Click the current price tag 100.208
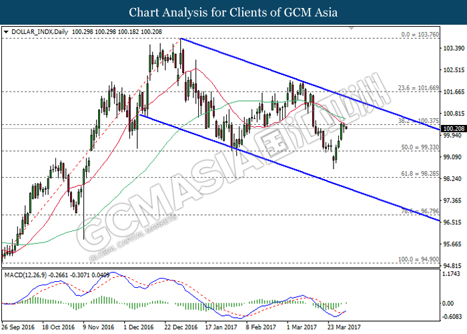Screen dimensions: 467x334 coord(454,129)
